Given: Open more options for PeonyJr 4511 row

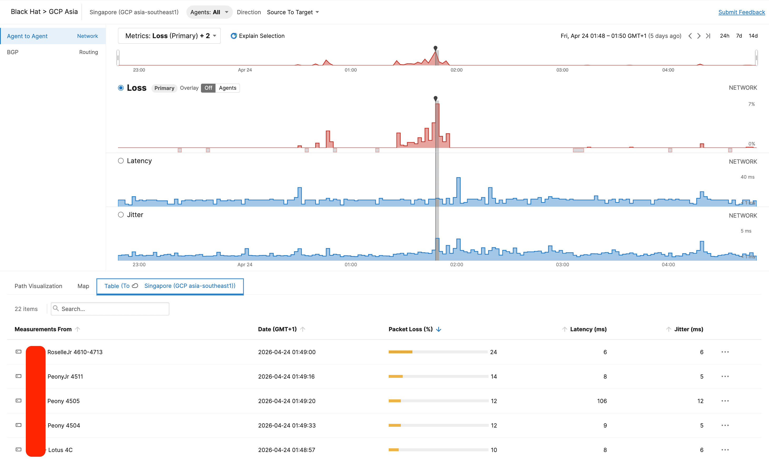Looking at the screenshot, I should (725, 376).
